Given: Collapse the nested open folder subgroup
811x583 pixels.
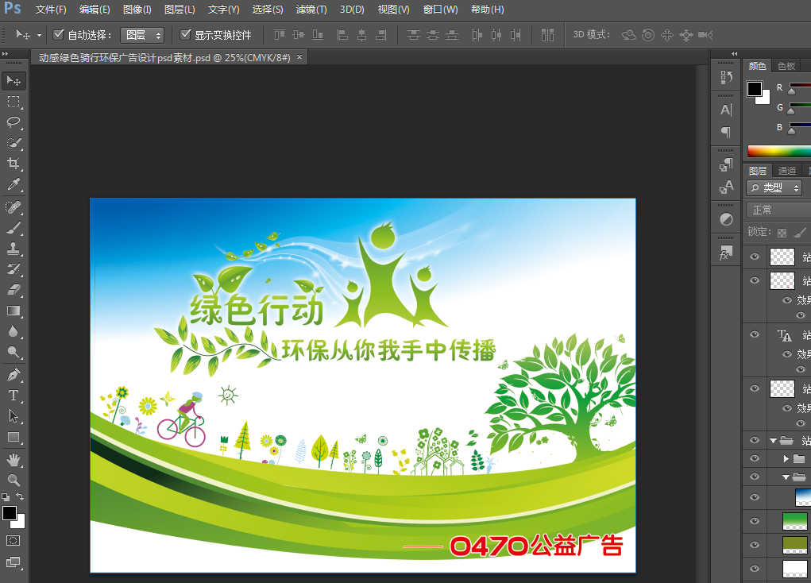Looking at the screenshot, I should coord(786,477).
